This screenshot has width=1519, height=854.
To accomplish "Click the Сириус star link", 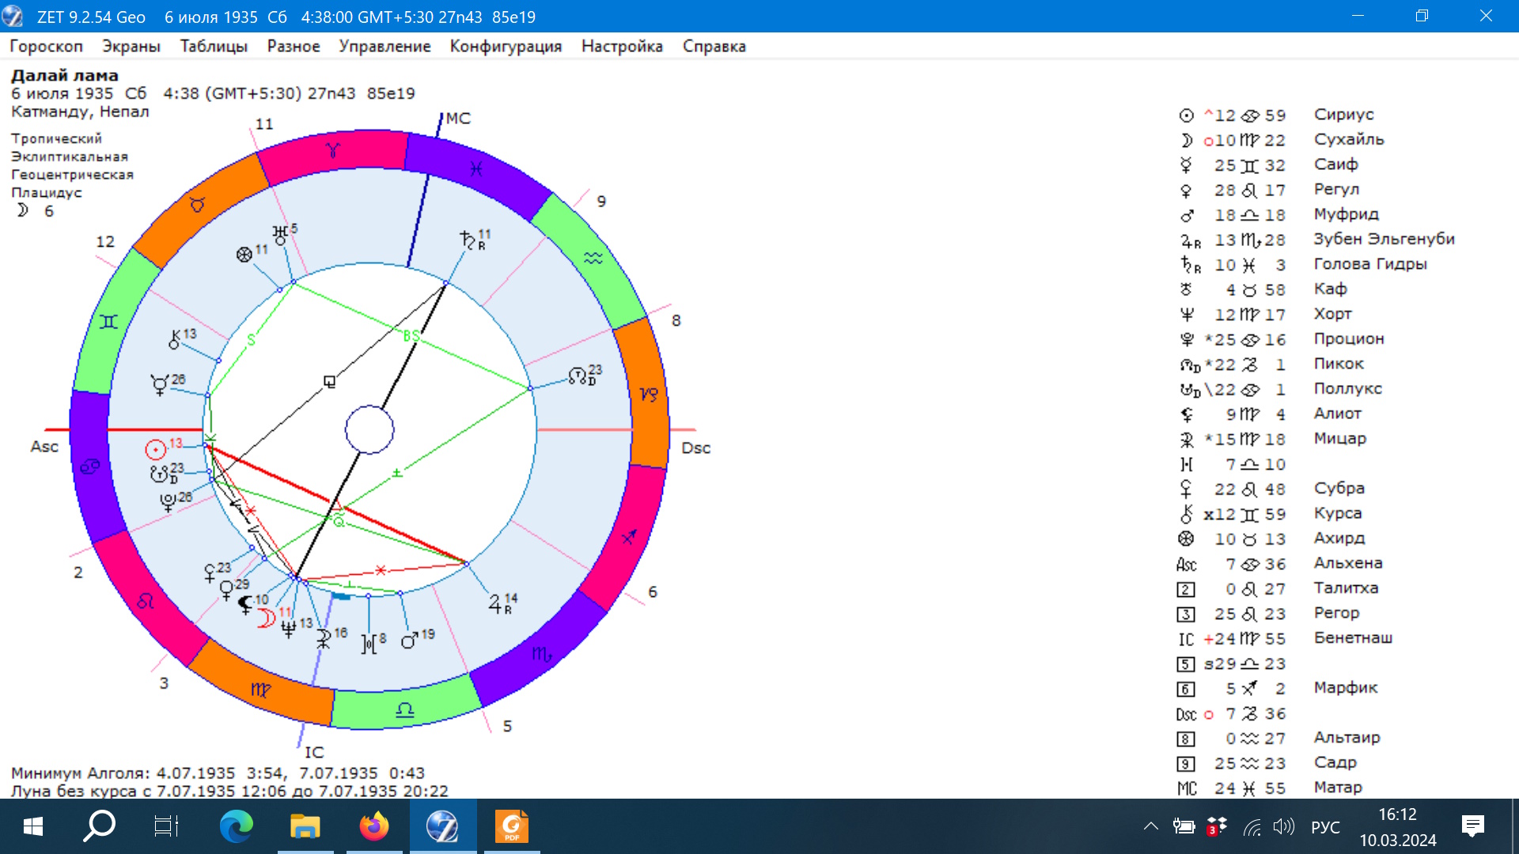I will point(1343,115).
